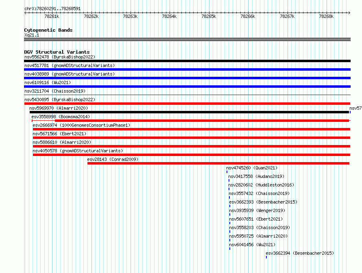362x273 pixels.
Task: Select the red bar of nsv5430895
Action: [x=187, y=104]
